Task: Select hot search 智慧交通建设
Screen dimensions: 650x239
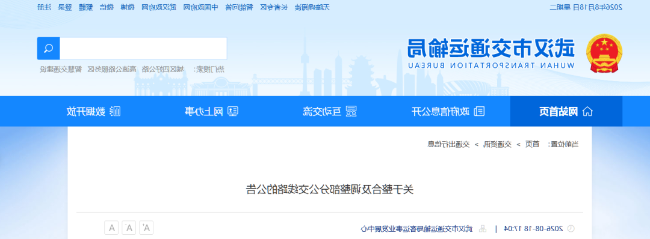Action: (x=61, y=69)
